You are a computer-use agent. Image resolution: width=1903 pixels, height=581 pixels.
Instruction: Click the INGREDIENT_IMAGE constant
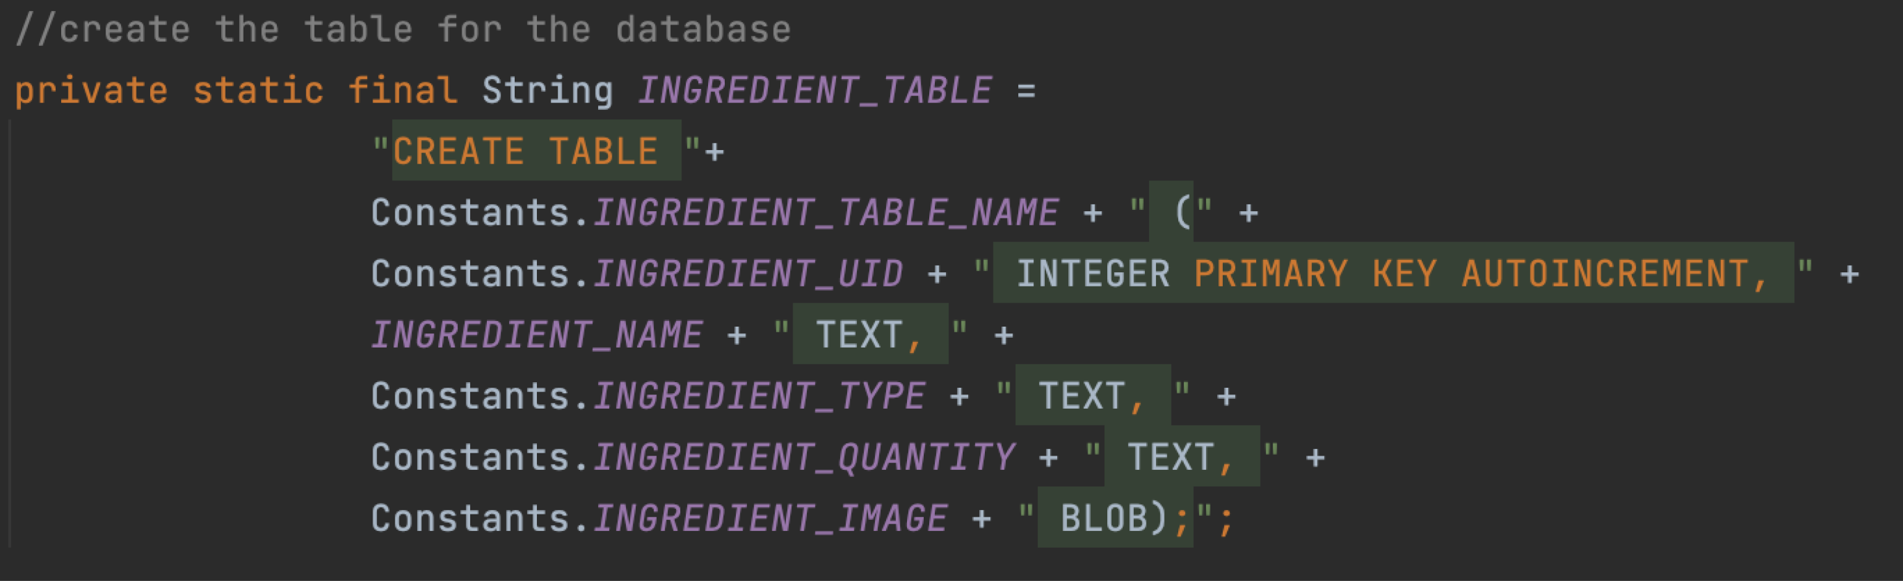[770, 519]
